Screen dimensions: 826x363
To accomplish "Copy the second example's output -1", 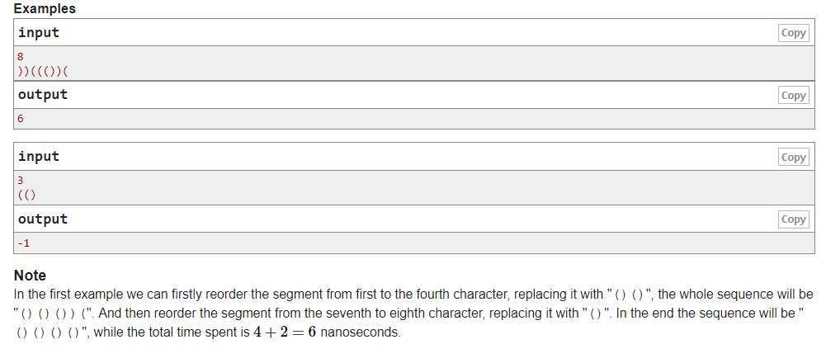I will pyautogui.click(x=793, y=219).
